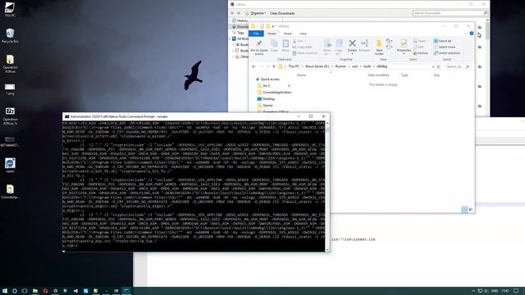Open the File tab in Explorer

point(256,34)
